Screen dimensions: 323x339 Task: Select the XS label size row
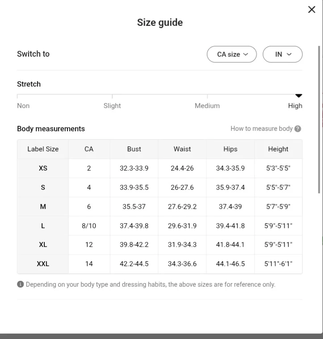click(x=43, y=168)
